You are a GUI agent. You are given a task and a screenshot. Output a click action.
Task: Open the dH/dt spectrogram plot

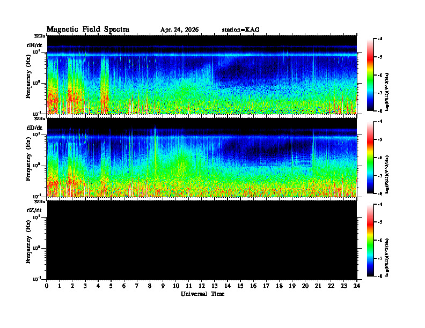coord(202,74)
